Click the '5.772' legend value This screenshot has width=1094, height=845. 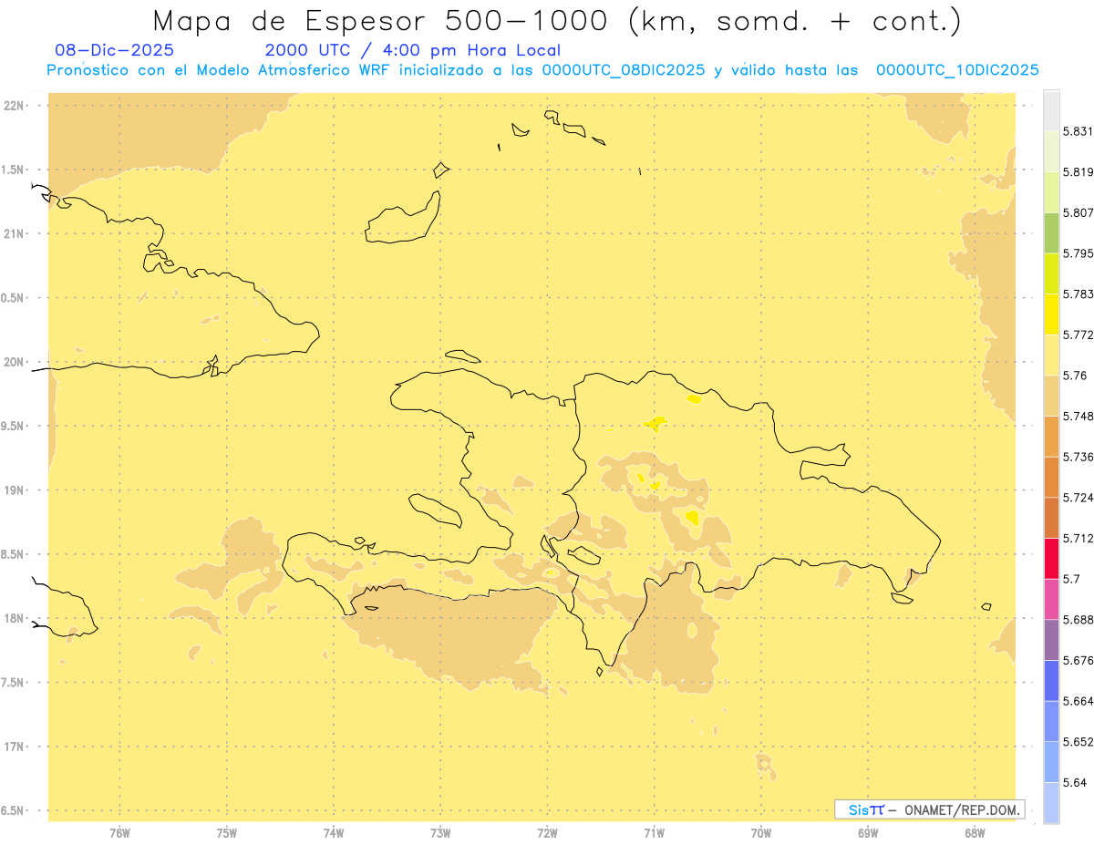click(1079, 335)
